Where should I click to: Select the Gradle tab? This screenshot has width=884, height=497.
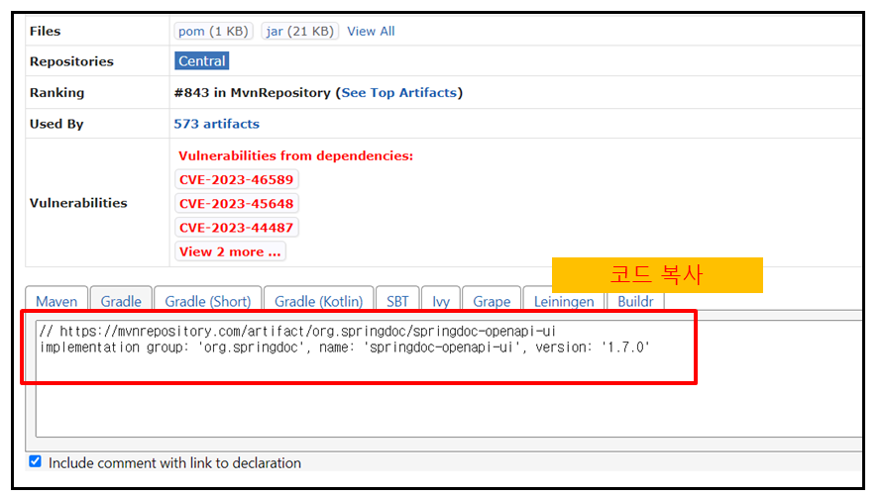121,302
